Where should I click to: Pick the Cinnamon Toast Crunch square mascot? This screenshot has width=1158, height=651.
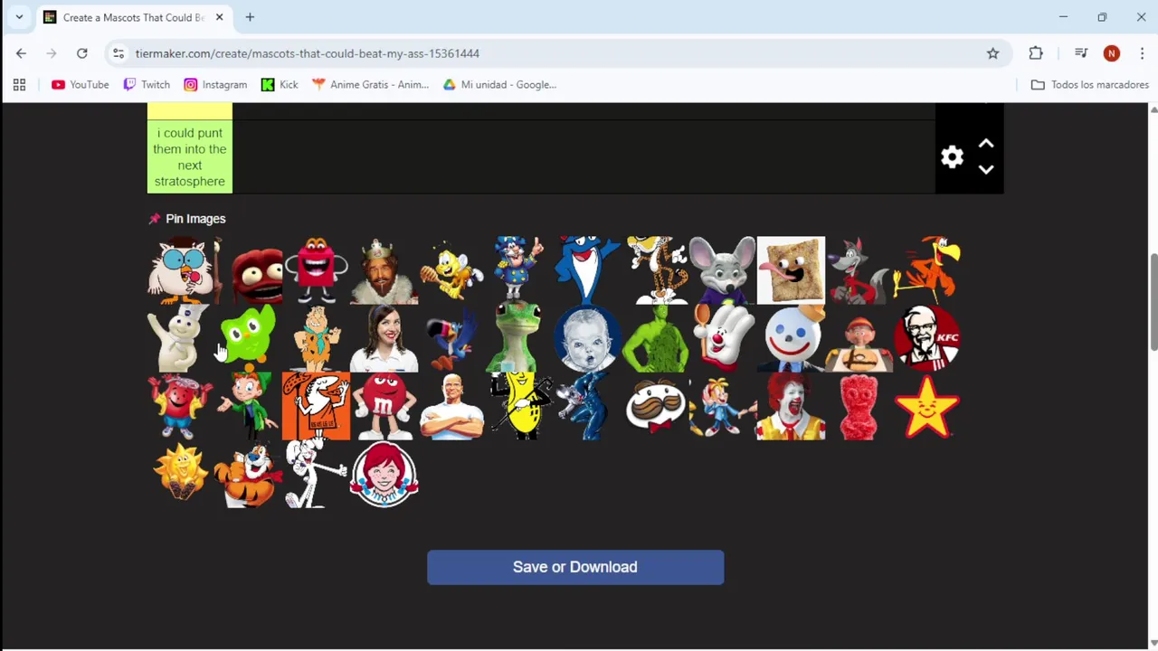[792, 270]
